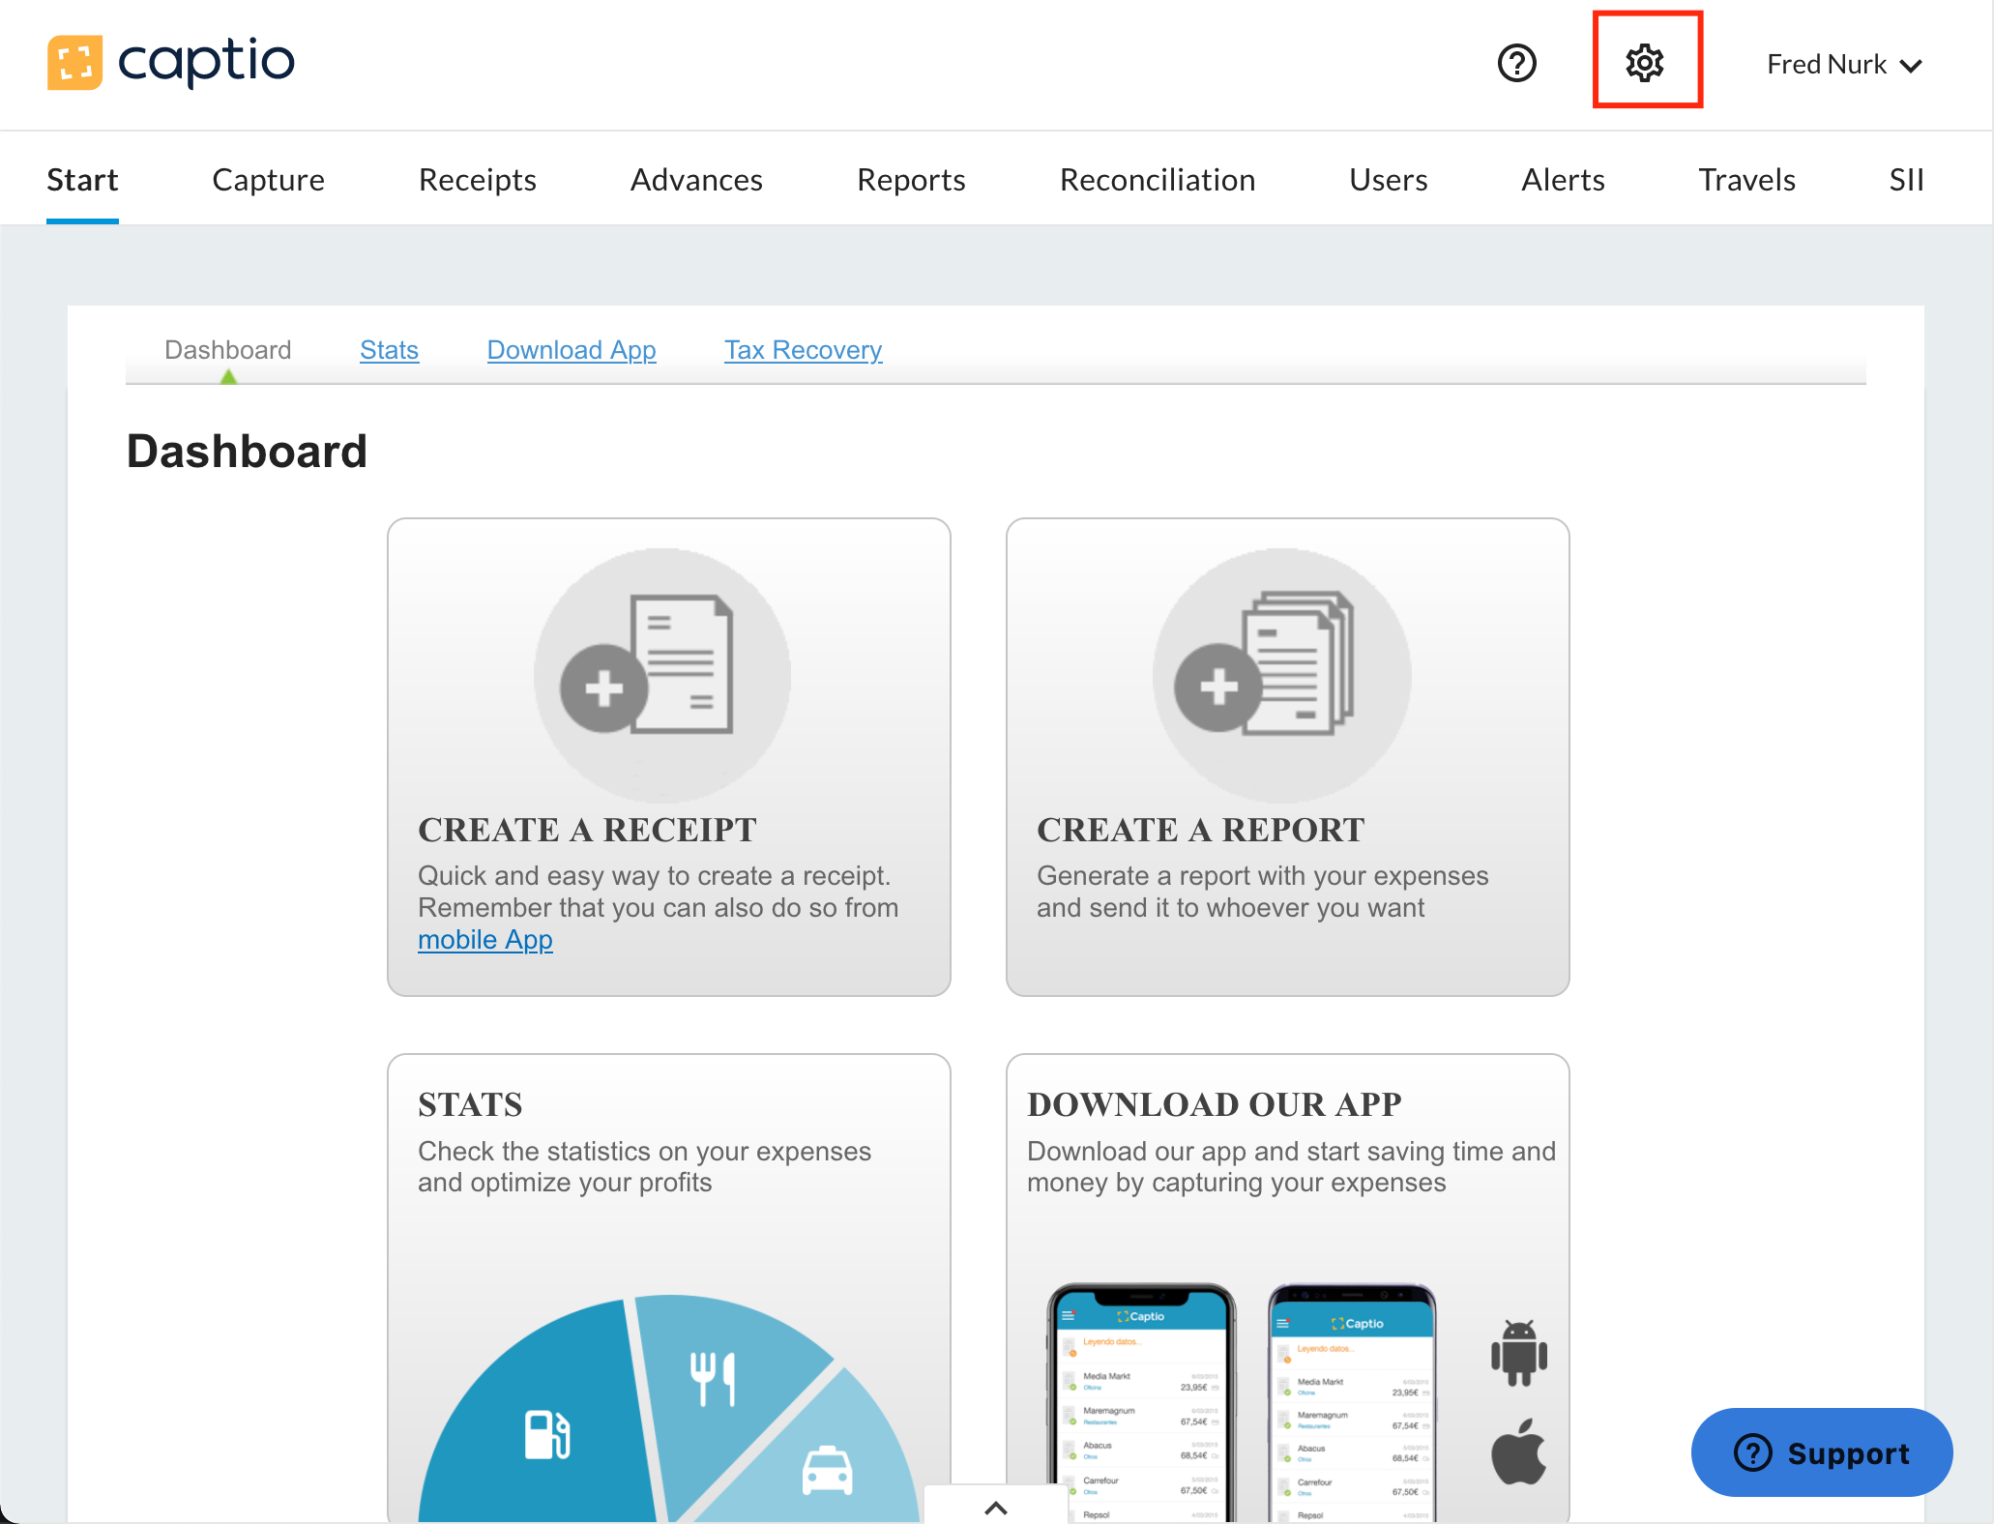Image resolution: width=1994 pixels, height=1524 pixels.
Task: Go to the Reconciliation menu
Action: coord(1157,180)
